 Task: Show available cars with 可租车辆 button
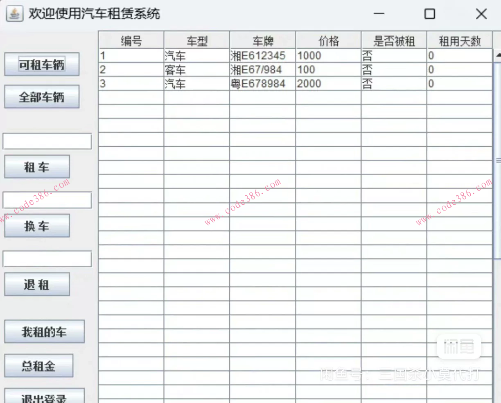[42, 64]
